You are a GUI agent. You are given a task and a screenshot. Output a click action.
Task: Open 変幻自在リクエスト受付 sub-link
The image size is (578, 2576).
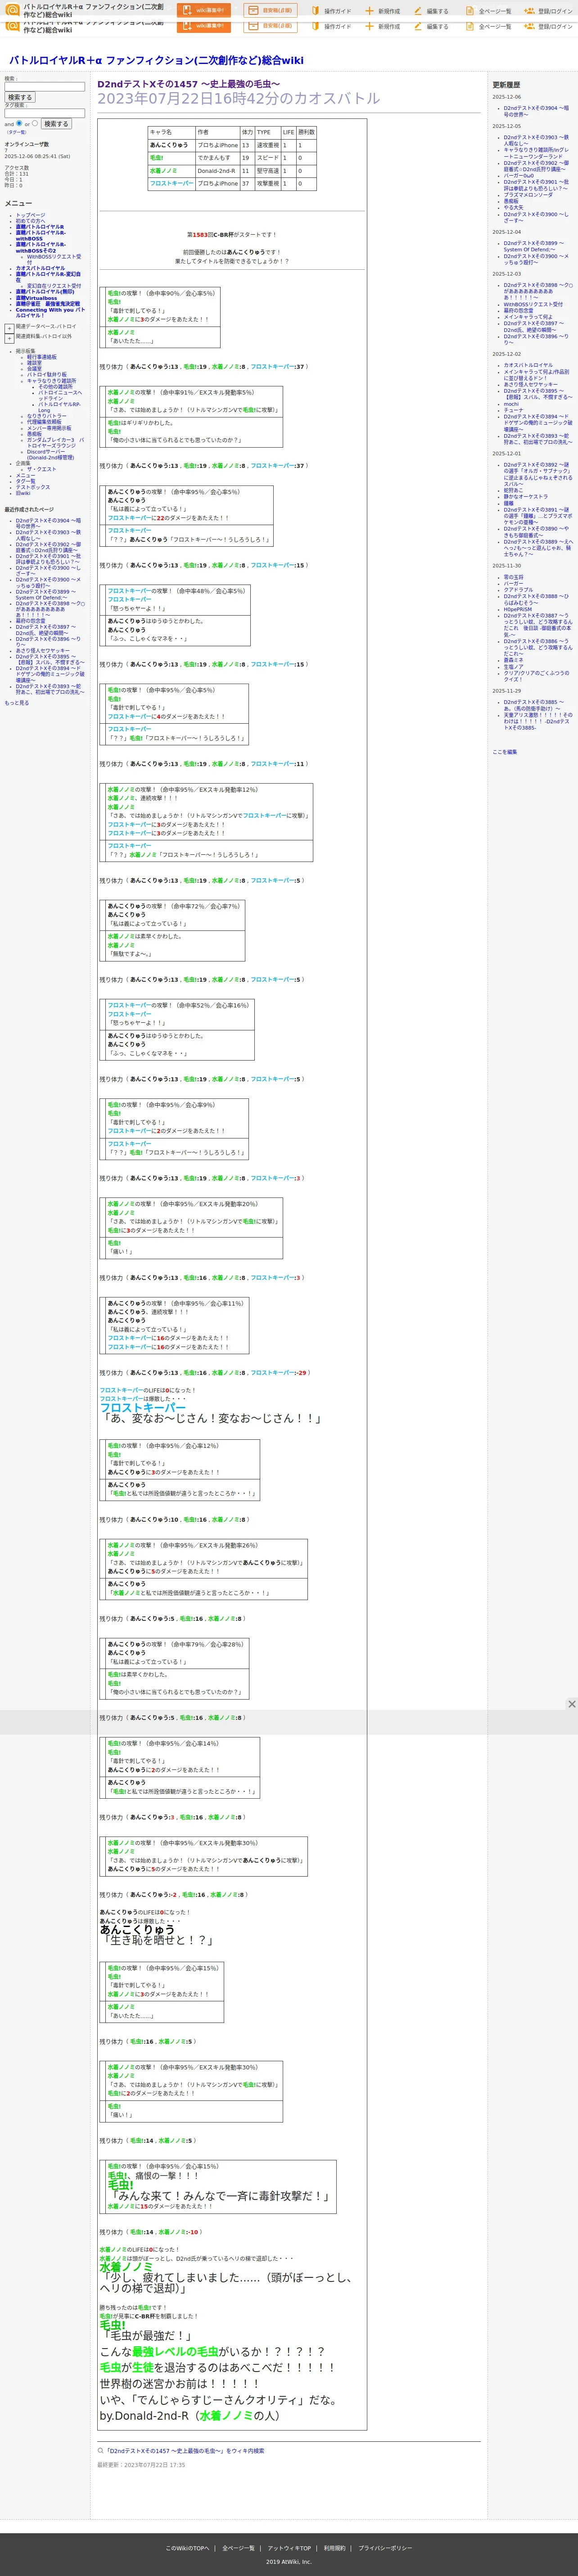coord(54,286)
